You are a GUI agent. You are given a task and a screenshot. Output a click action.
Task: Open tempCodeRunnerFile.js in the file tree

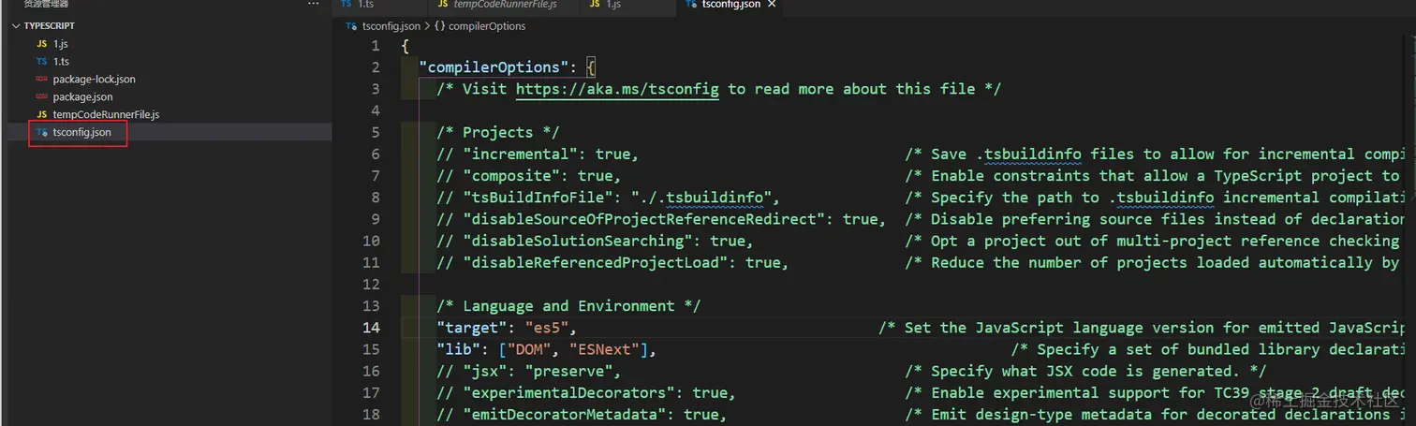pyautogui.click(x=106, y=114)
